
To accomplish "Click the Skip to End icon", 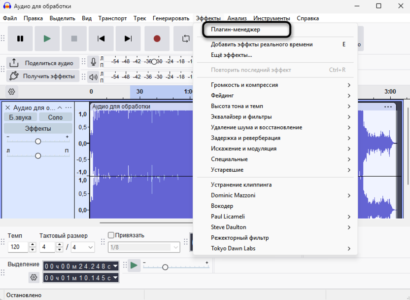I will (x=129, y=38).
